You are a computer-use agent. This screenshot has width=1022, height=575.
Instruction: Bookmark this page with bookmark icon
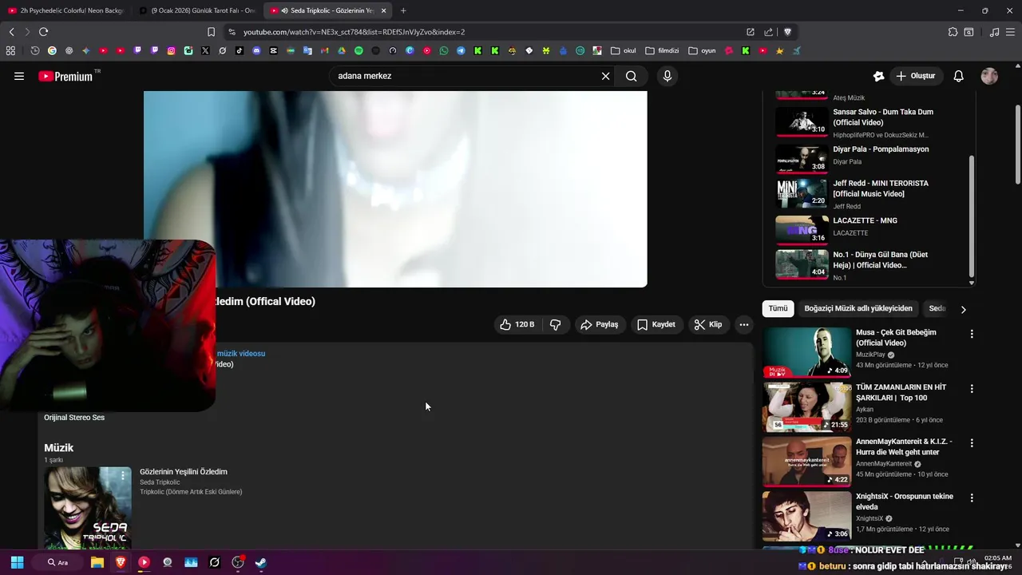211,32
